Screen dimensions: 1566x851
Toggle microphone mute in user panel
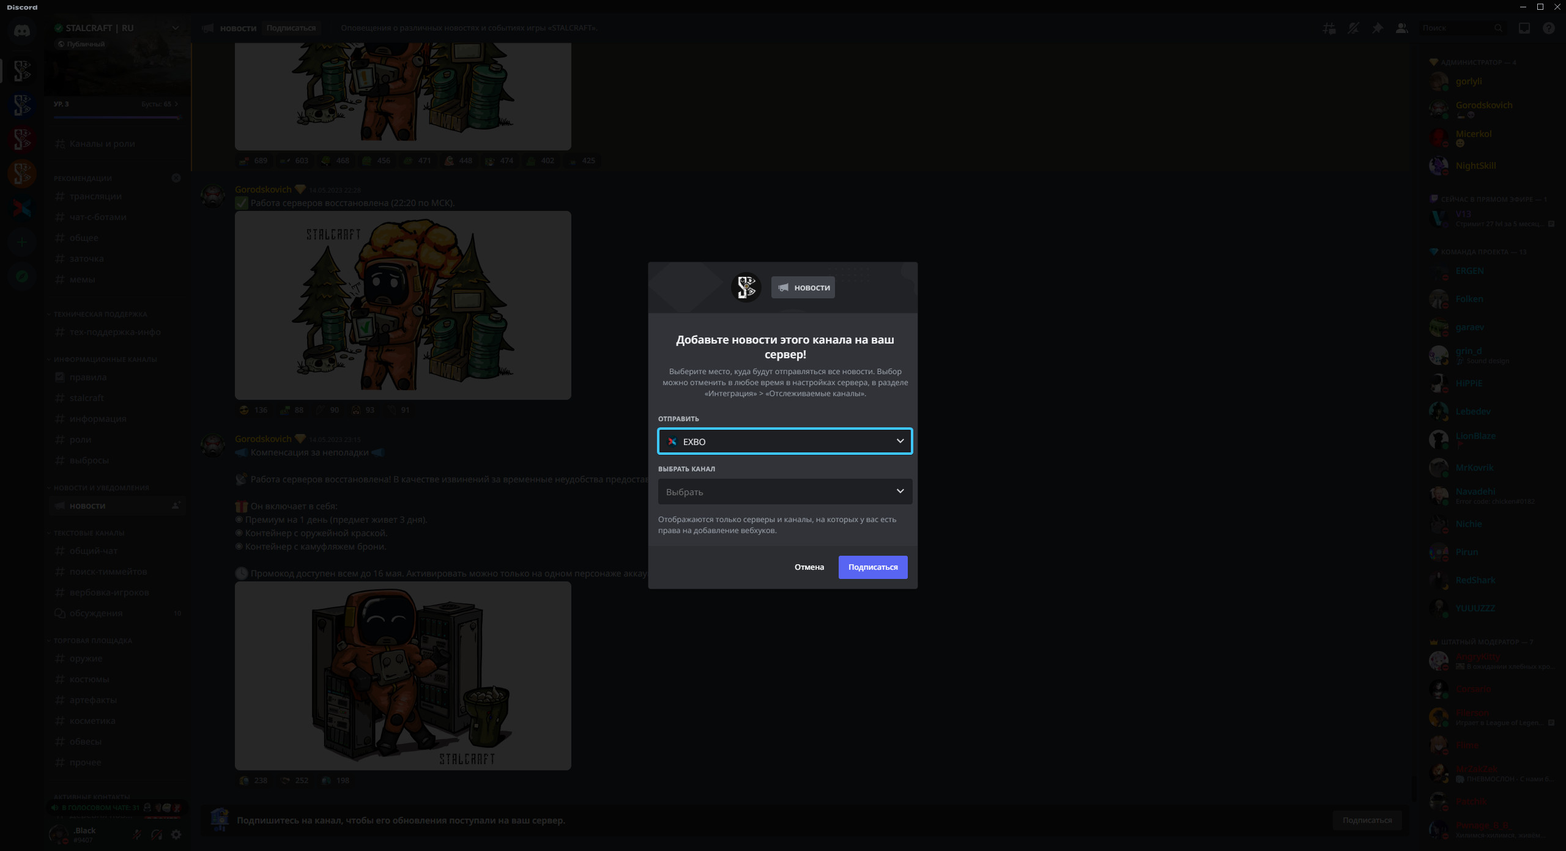(138, 834)
